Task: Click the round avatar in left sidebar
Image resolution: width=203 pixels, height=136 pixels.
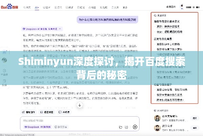Action: coord(4,60)
